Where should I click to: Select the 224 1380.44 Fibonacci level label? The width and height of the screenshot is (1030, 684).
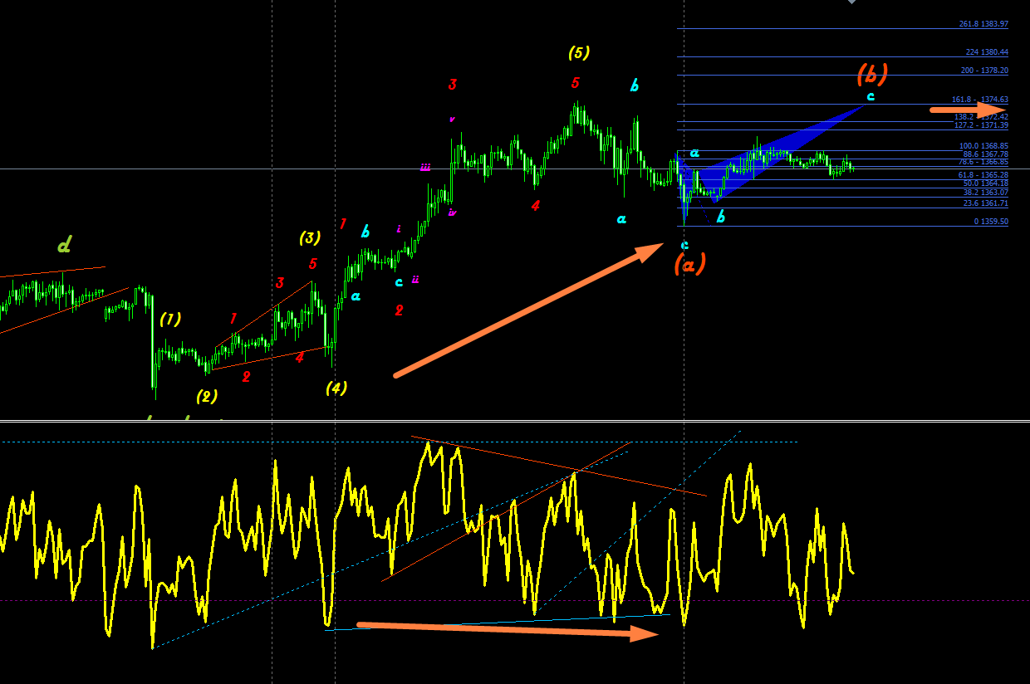pyautogui.click(x=987, y=52)
